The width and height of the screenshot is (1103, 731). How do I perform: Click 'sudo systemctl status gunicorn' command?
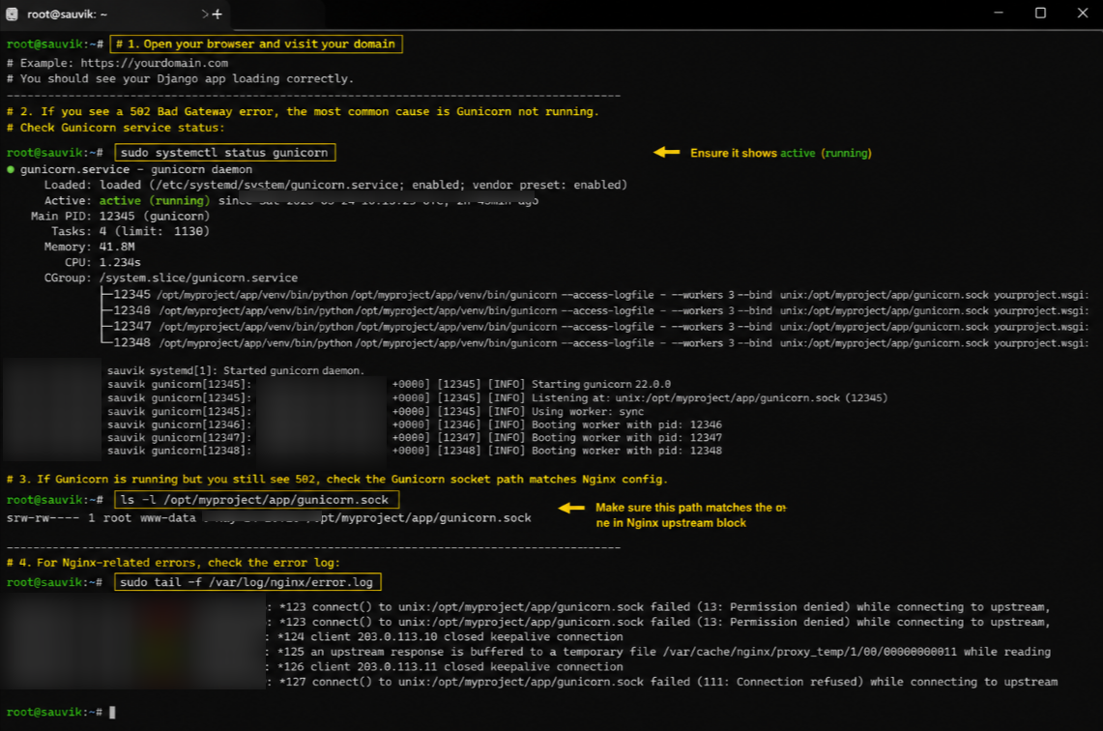(224, 153)
